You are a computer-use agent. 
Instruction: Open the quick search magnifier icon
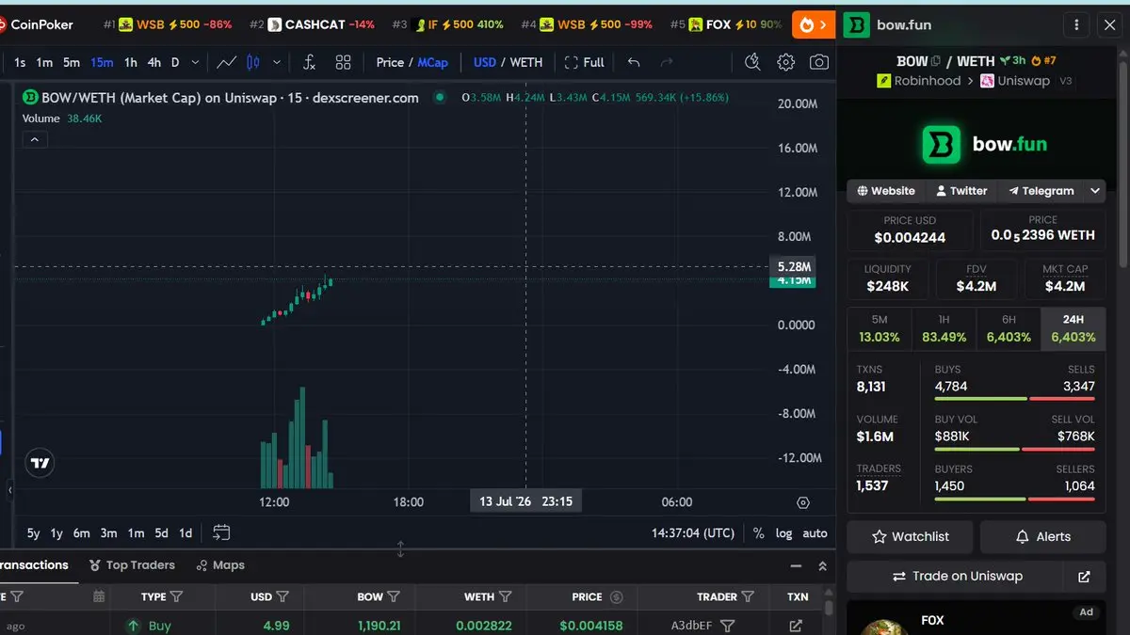point(752,62)
